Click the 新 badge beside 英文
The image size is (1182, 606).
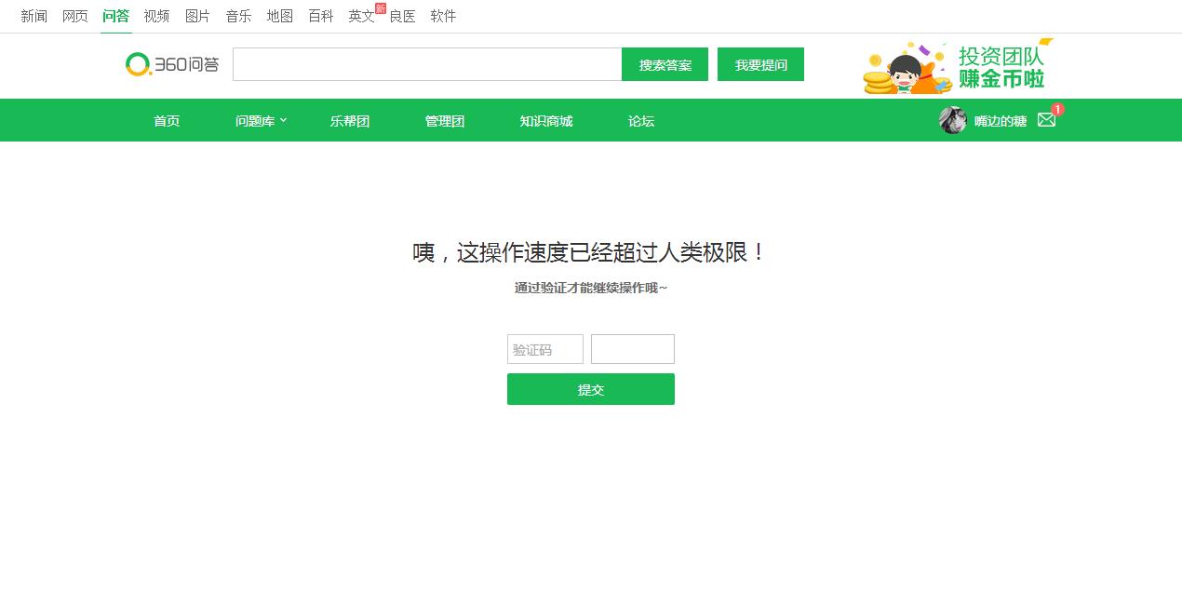381,7
